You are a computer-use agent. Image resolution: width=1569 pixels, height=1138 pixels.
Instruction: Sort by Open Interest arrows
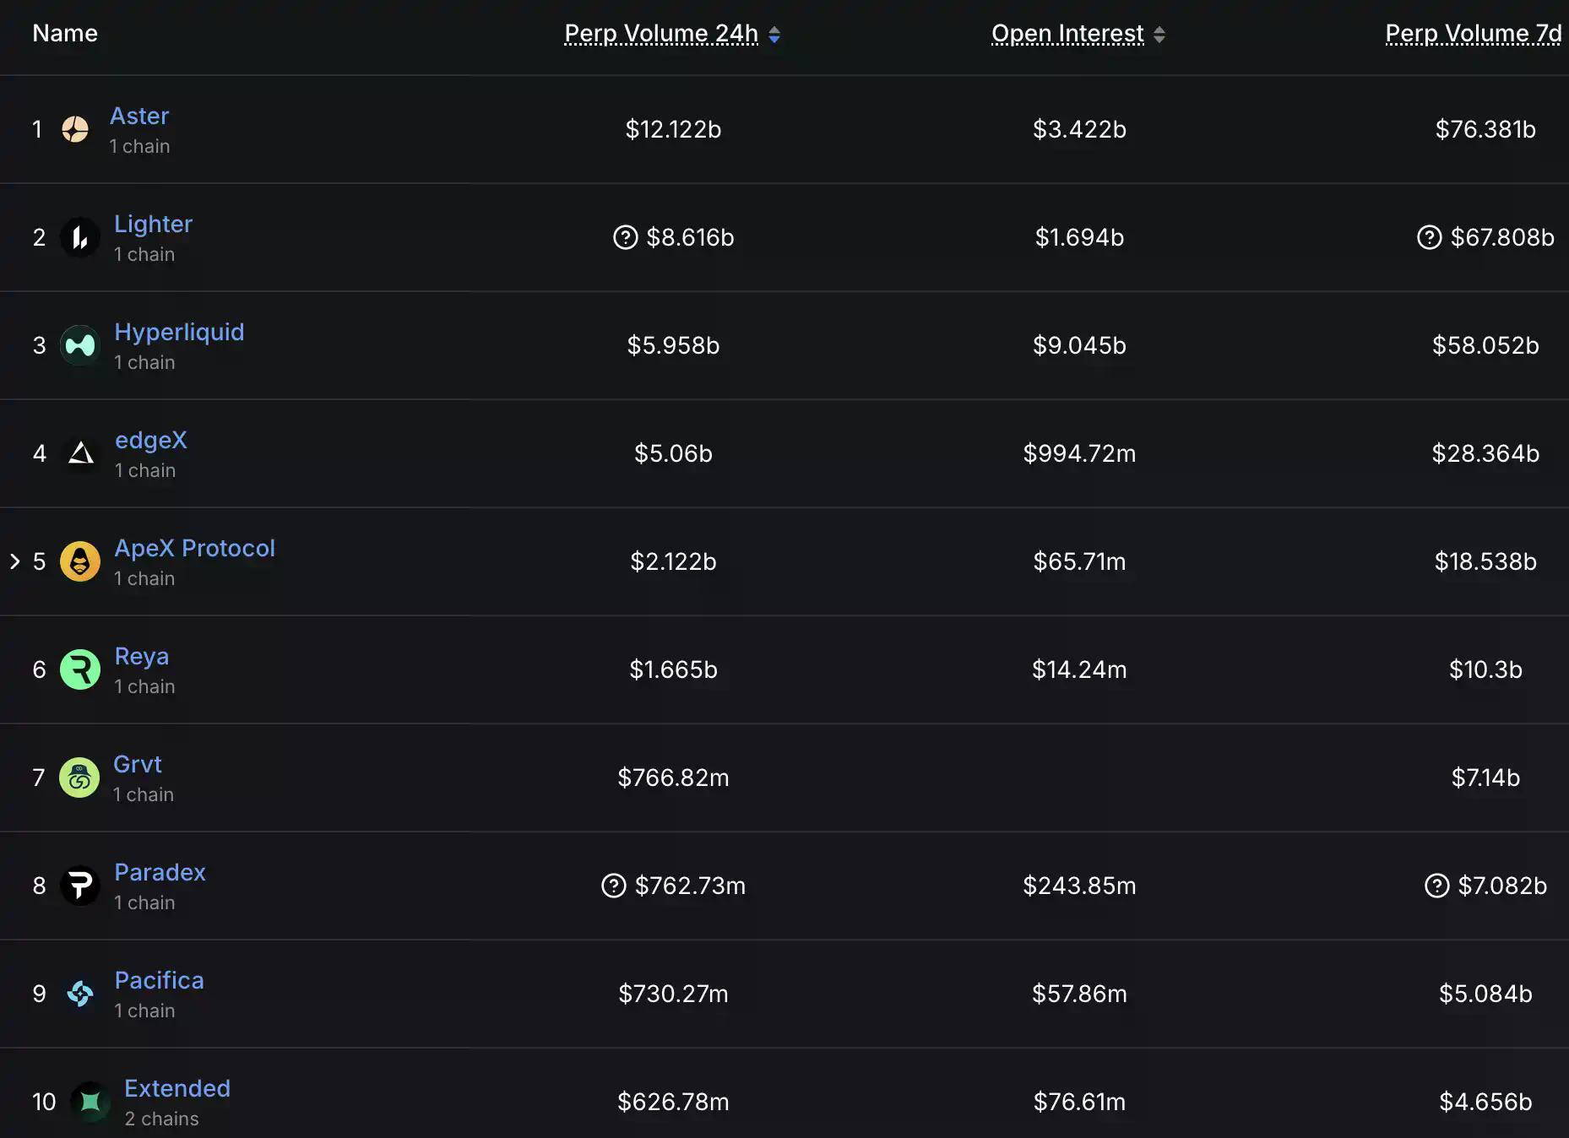[1159, 35]
